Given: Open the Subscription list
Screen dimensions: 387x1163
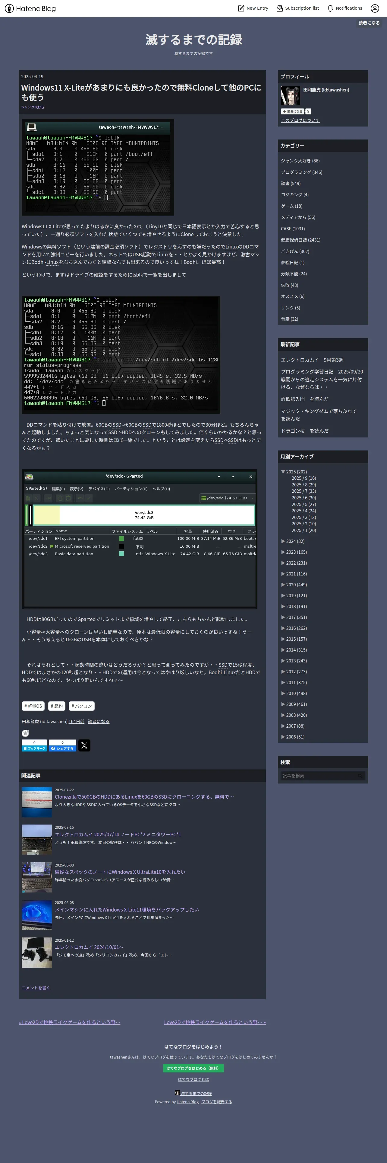Looking at the screenshot, I should (x=298, y=8).
